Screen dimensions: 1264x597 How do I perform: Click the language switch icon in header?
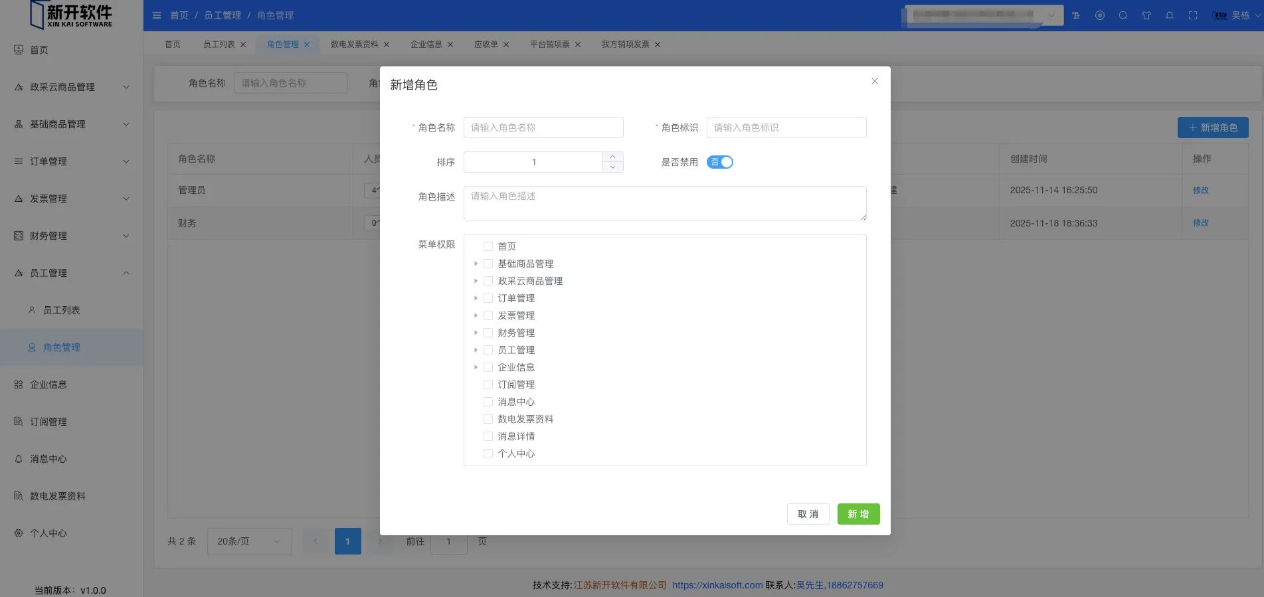click(x=1100, y=15)
